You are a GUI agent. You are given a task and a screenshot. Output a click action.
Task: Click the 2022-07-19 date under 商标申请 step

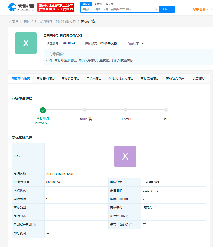click(x=43, y=123)
